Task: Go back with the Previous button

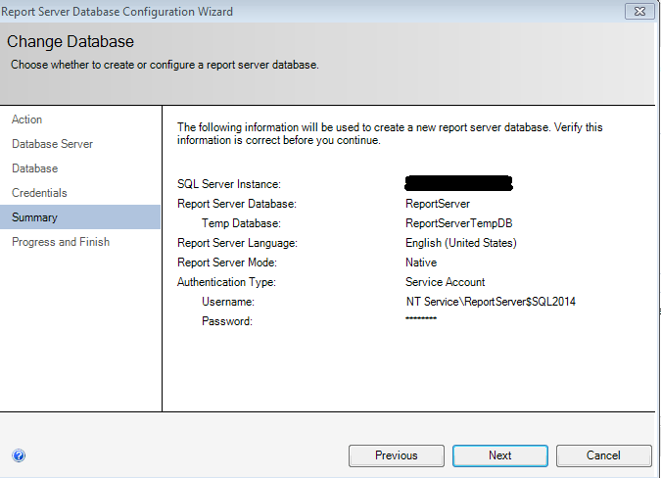Action: click(397, 455)
